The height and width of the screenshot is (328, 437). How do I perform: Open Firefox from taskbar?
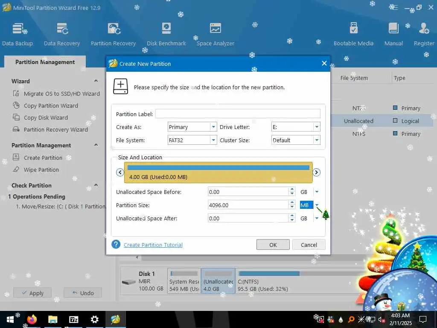coord(32,319)
